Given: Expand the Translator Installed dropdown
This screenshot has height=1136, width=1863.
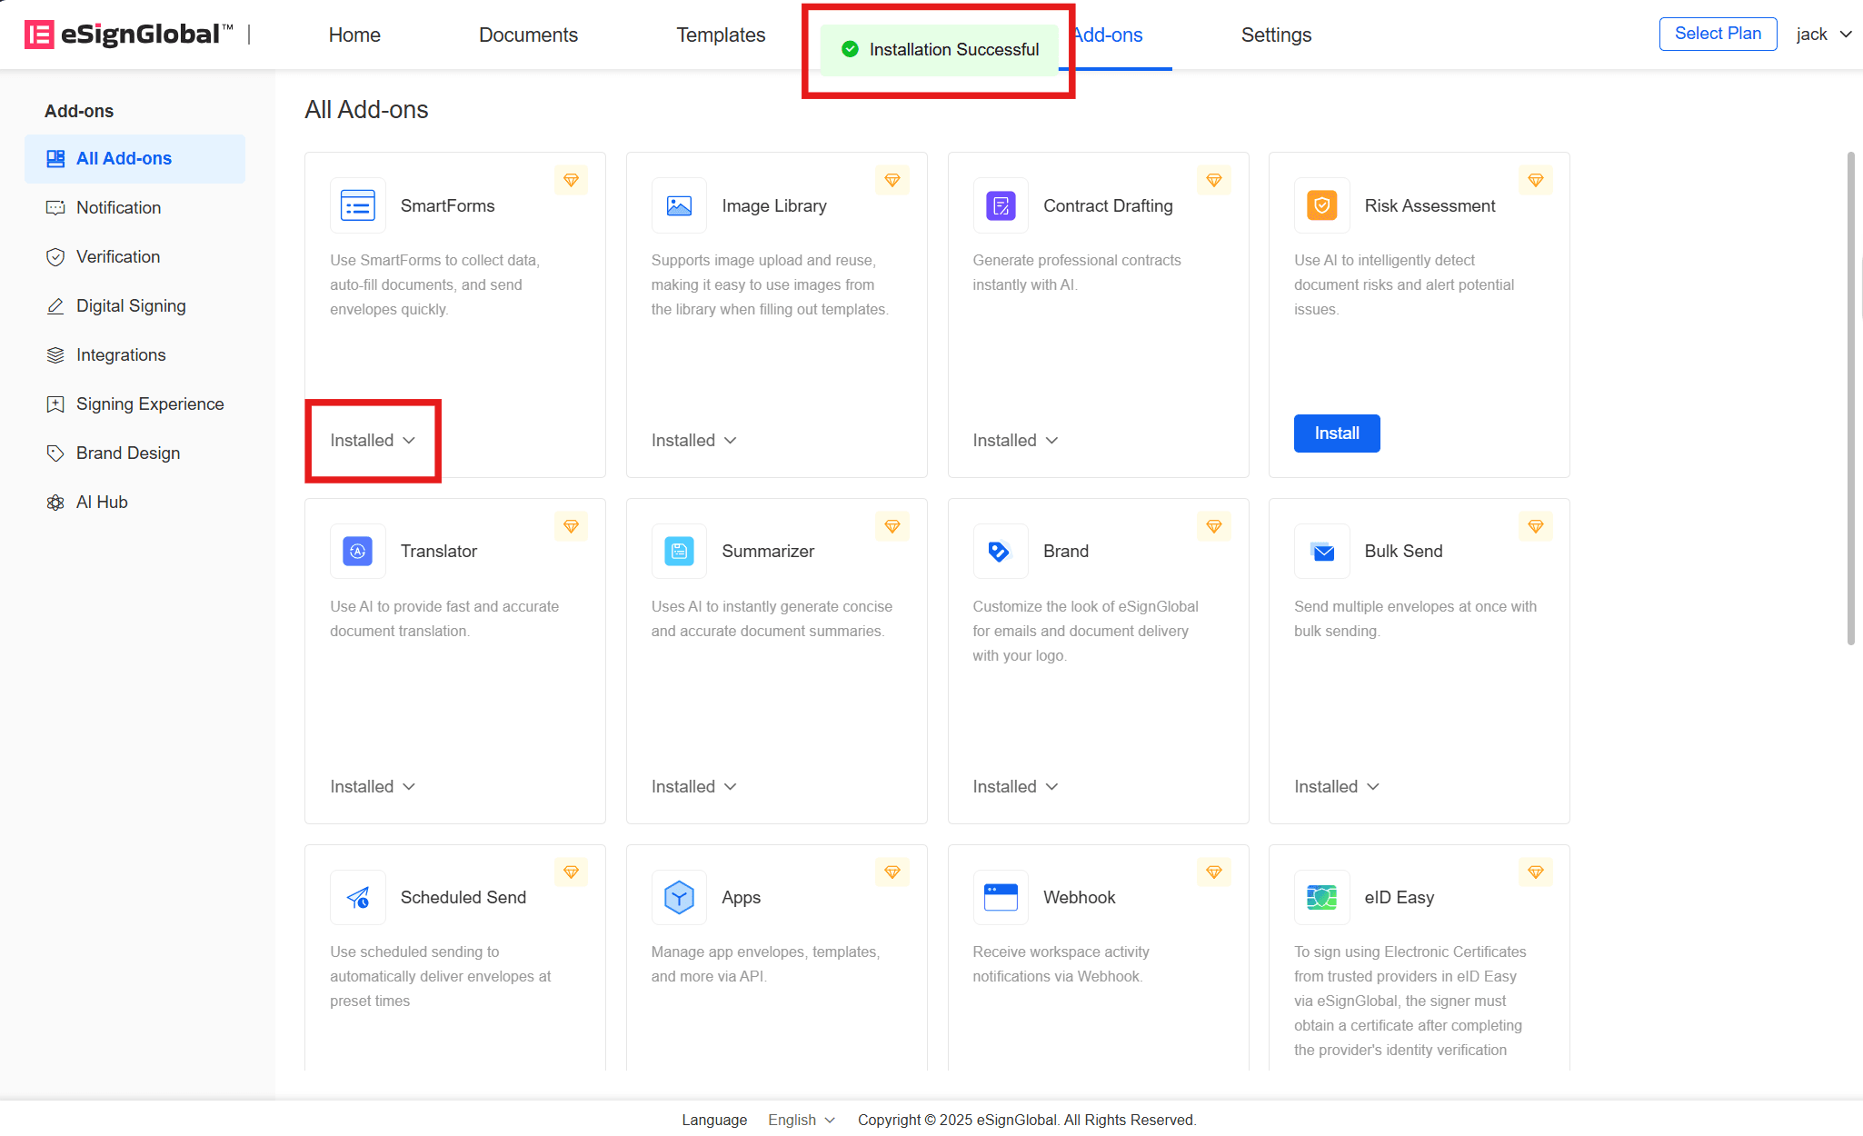Looking at the screenshot, I should [x=373, y=786].
